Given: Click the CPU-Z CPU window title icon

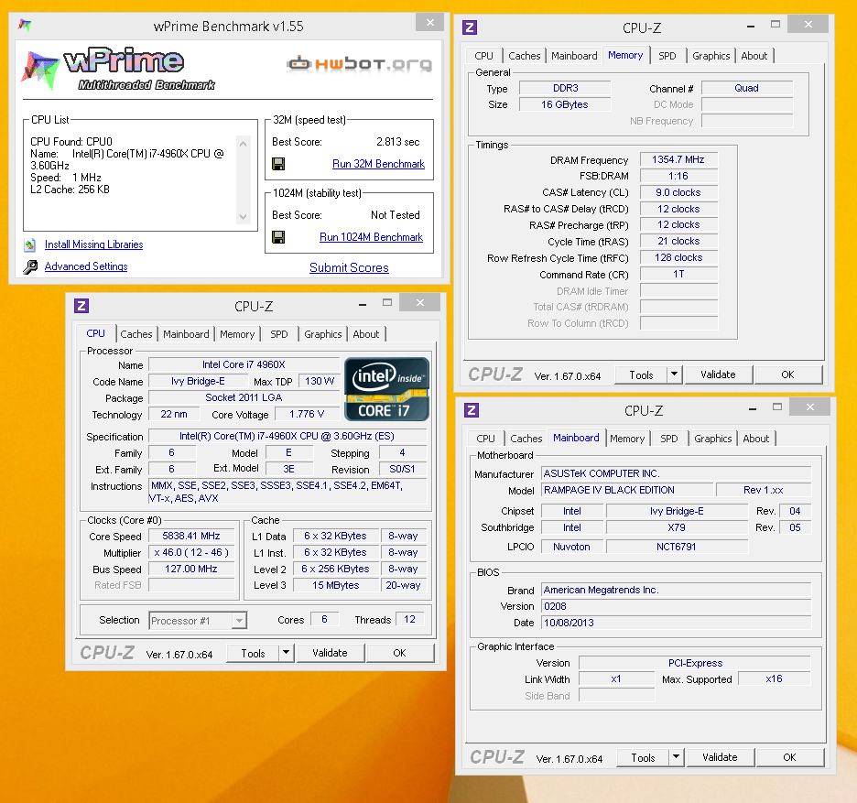Looking at the screenshot, I should coord(81,306).
